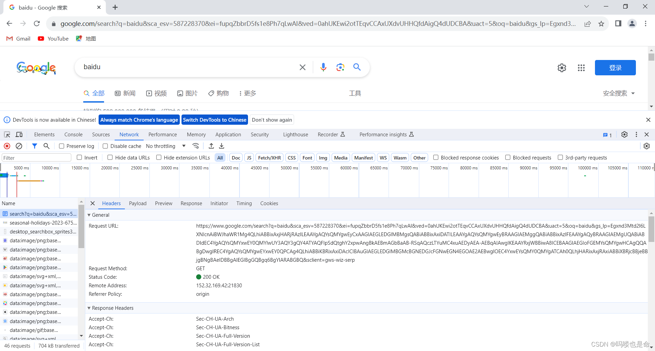The height and width of the screenshot is (351, 655).
Task: Click Always match Chrome's language
Action: (139, 120)
